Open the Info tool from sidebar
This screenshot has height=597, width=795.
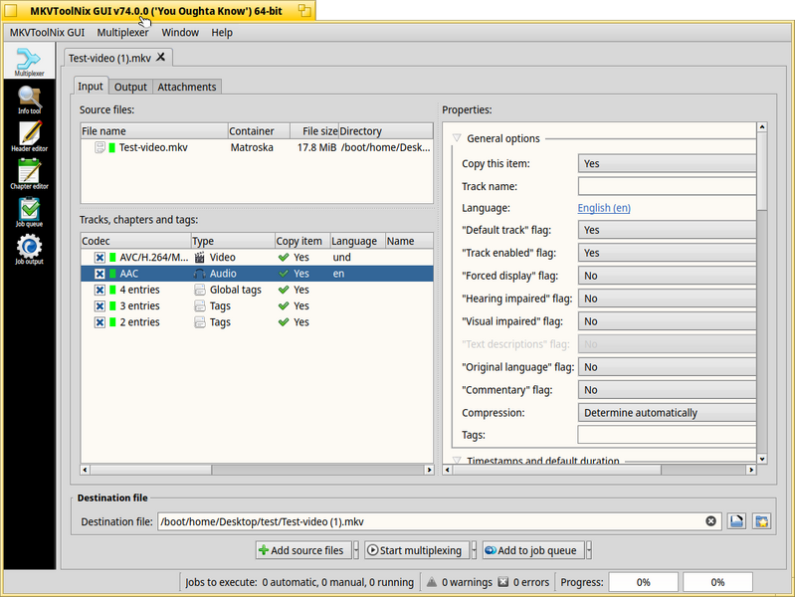coord(29,99)
